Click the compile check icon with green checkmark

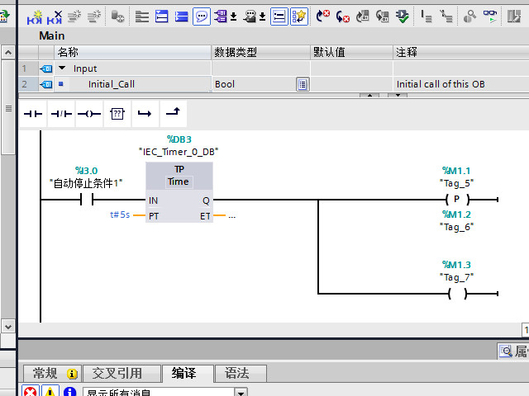(403, 16)
